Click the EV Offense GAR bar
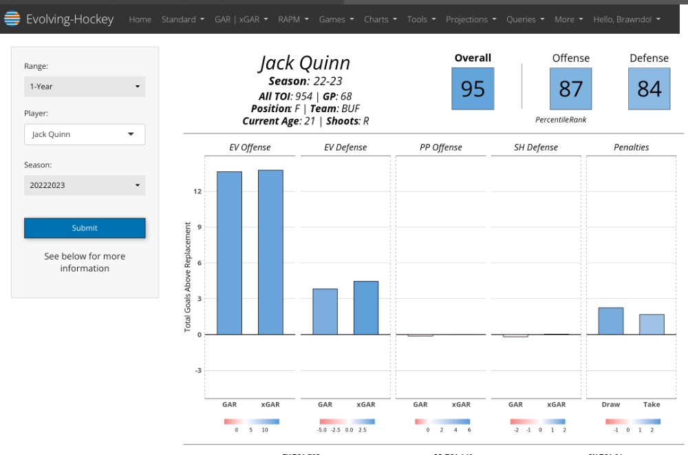This screenshot has width=688, height=455. (x=230, y=253)
